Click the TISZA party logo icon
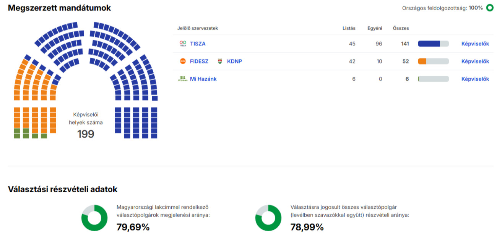497x250 pixels. point(183,44)
